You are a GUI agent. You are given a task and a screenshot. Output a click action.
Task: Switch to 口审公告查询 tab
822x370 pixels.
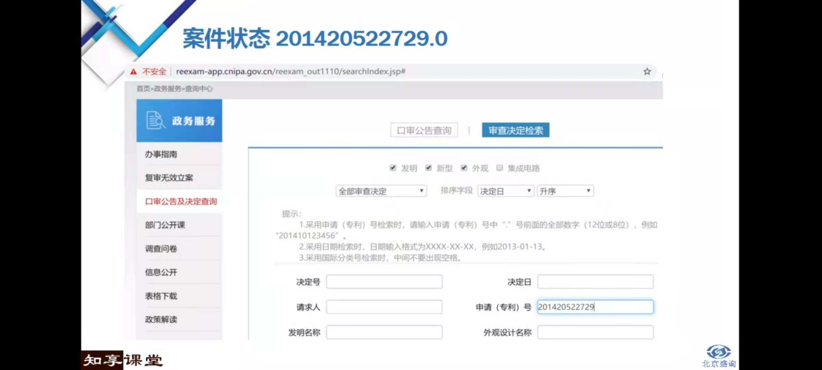(x=424, y=131)
